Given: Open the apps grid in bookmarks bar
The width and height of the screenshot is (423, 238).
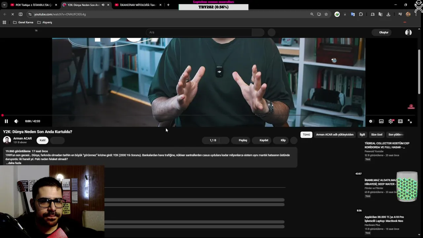Looking at the screenshot, I should (x=4, y=22).
